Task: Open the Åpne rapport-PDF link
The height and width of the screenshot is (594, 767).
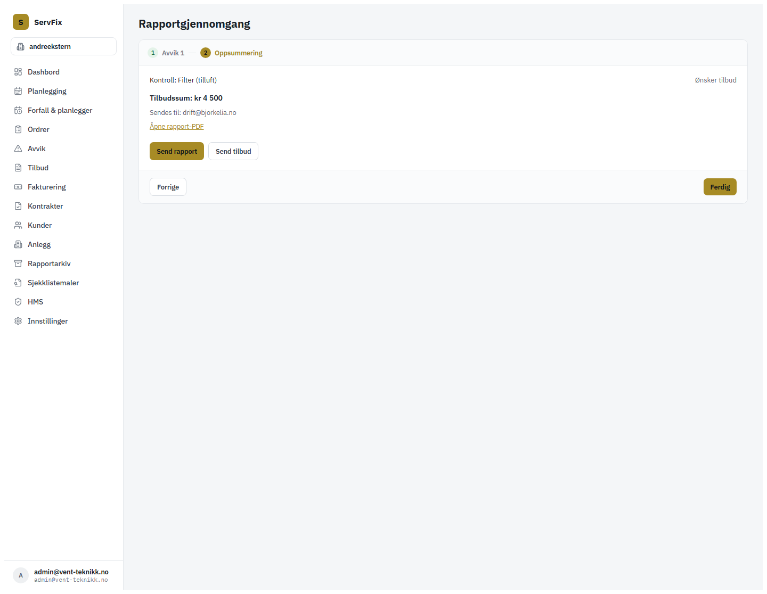Action: [177, 126]
